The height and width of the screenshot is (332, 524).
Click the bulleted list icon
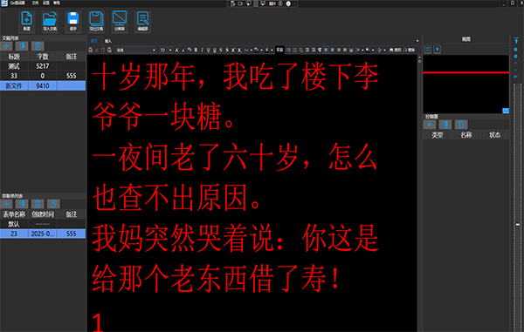coord(289,50)
